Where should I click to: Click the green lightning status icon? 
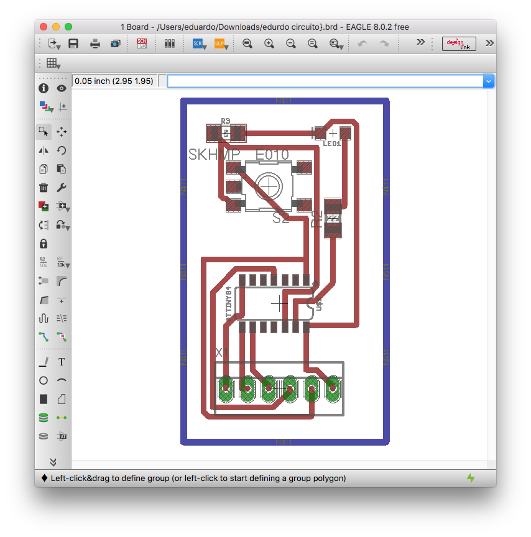tap(471, 478)
